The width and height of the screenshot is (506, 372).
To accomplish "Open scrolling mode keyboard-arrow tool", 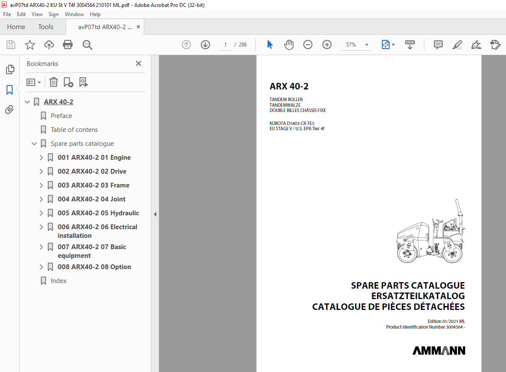I will click(x=410, y=45).
